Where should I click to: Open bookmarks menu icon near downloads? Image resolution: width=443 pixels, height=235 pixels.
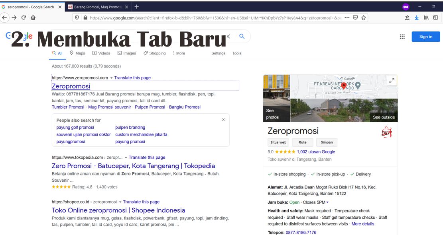pyautogui.click(x=407, y=17)
